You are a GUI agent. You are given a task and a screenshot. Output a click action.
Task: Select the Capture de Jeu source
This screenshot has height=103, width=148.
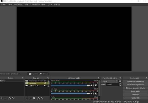click(37, 86)
